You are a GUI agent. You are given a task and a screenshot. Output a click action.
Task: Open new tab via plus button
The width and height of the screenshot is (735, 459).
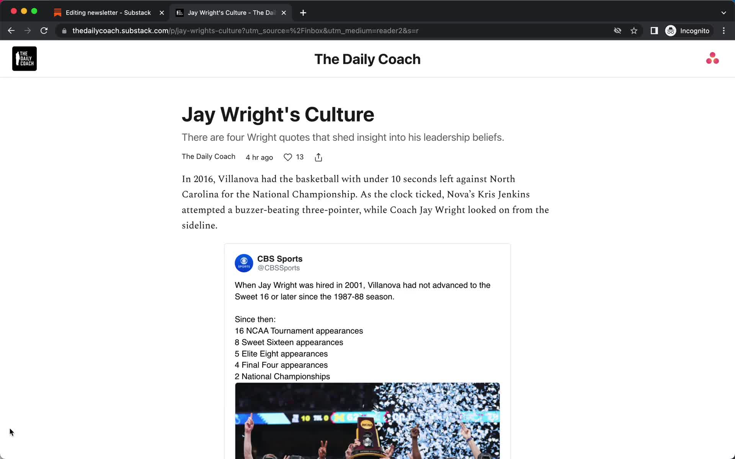(x=303, y=12)
